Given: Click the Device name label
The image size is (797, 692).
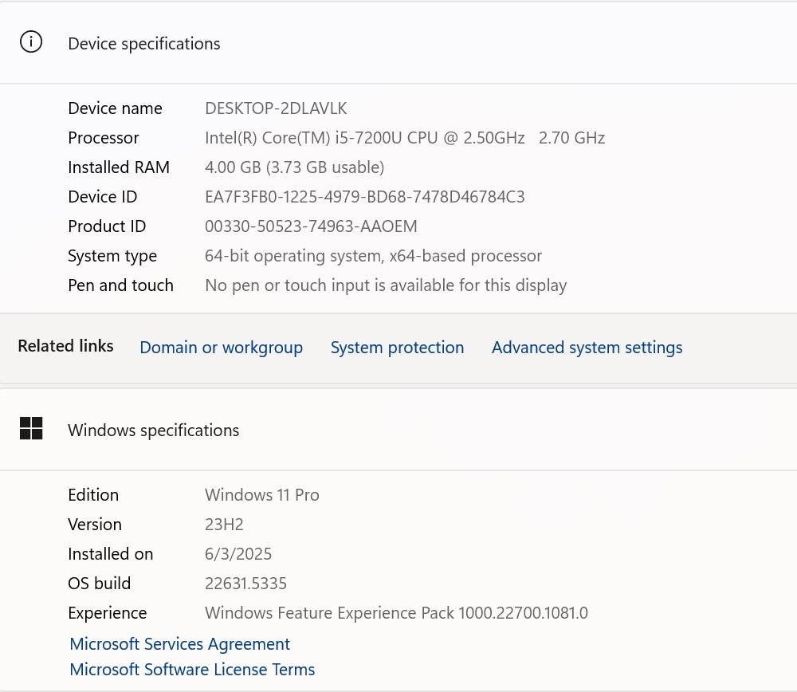Looking at the screenshot, I should [x=116, y=108].
